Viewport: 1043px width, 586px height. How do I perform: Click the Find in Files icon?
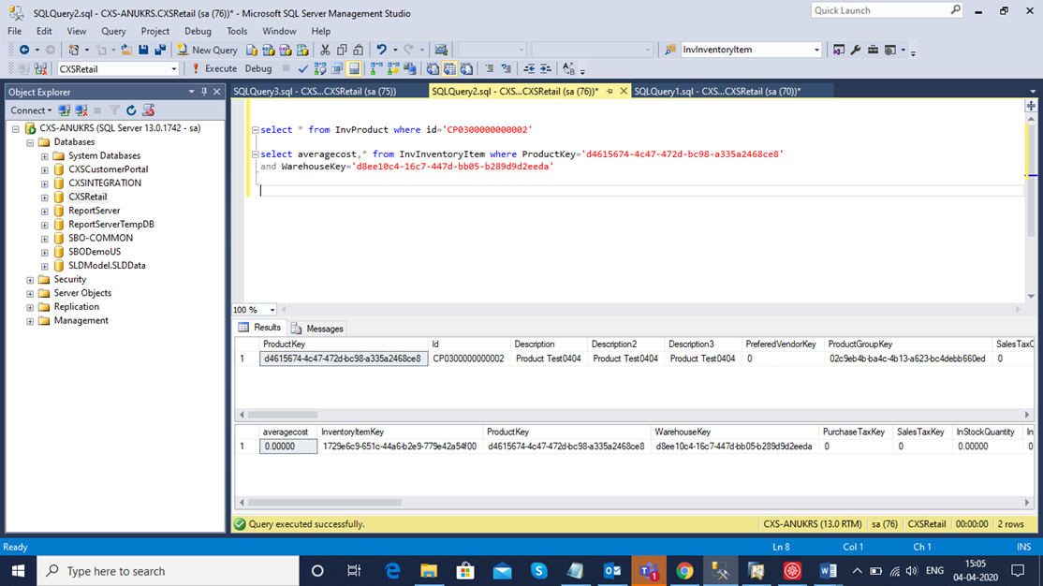pyautogui.click(x=670, y=50)
